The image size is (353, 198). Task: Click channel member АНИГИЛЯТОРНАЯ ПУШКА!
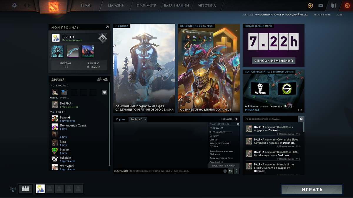(x=219, y=145)
